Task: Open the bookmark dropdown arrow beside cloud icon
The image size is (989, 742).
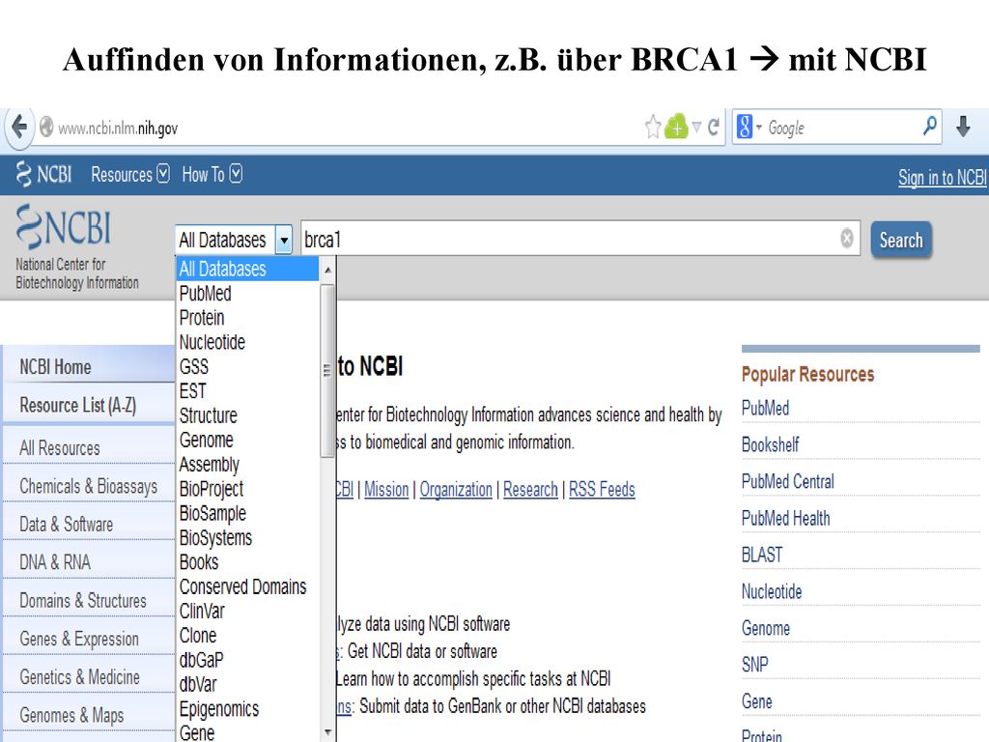Action: (697, 128)
